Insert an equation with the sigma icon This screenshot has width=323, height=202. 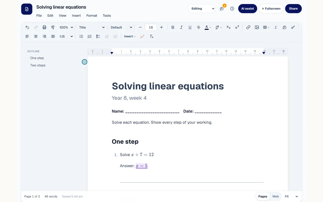point(276,27)
